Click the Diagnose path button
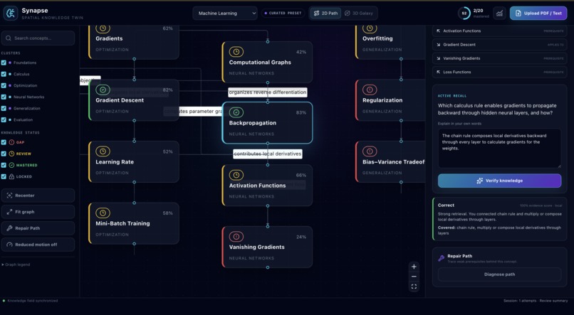This screenshot has width=574, height=315. point(500,274)
